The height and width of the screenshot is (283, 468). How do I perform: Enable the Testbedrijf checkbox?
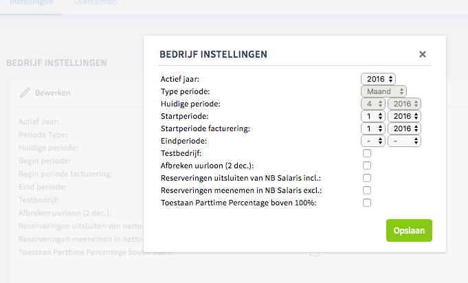367,153
